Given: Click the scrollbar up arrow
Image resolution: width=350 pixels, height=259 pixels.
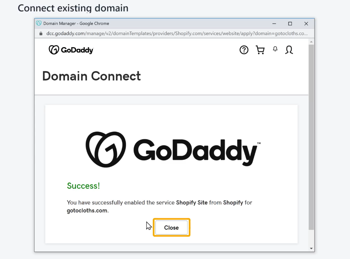Looking at the screenshot, I should point(311,42).
